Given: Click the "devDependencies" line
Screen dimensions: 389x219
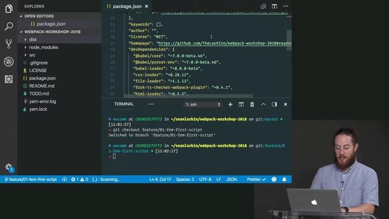Looking at the screenshot, I should click(x=151, y=49).
